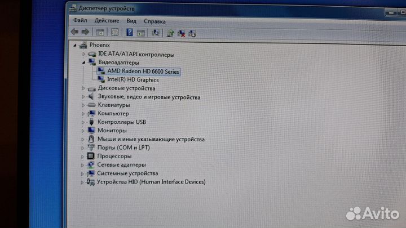The image size is (406, 228).
Task: Collapse the Phoenix root node
Action: 76,45
